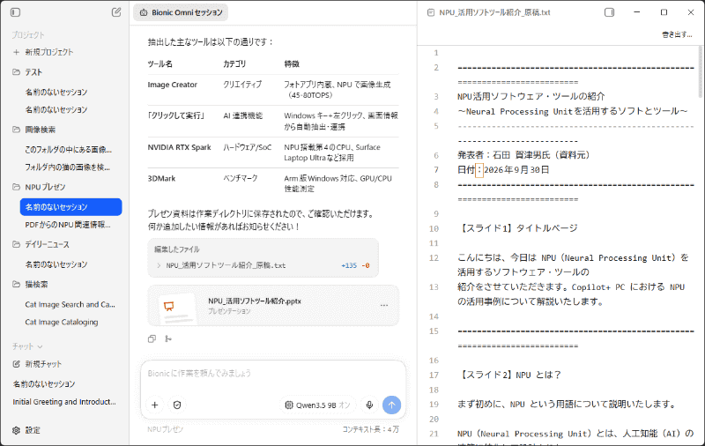Click the NPUプレゼン label under composer
This screenshot has width=705, height=446.
pos(166,429)
